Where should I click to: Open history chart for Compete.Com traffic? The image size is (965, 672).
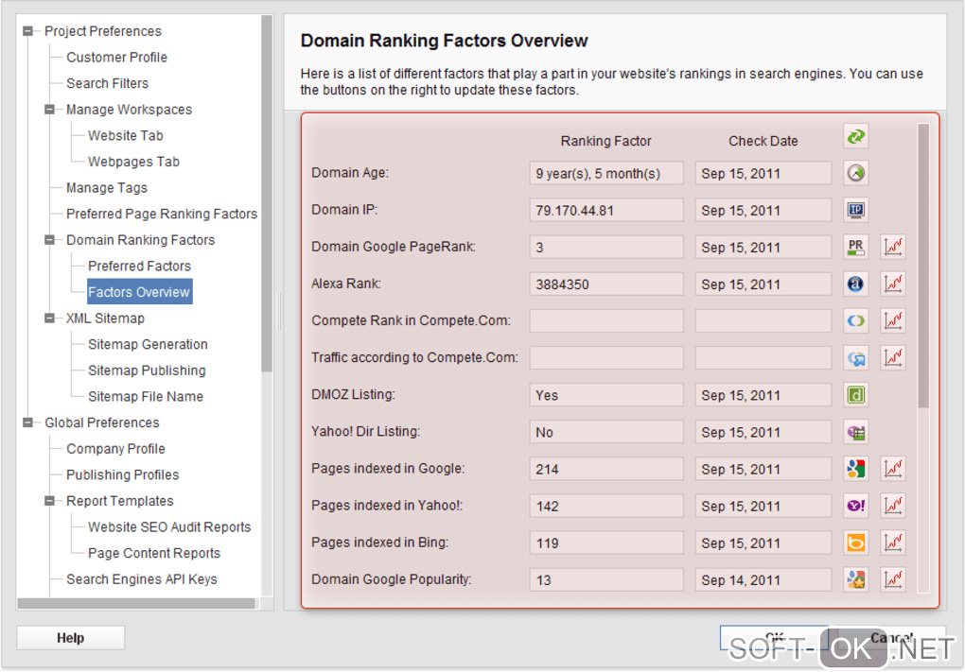click(x=893, y=358)
